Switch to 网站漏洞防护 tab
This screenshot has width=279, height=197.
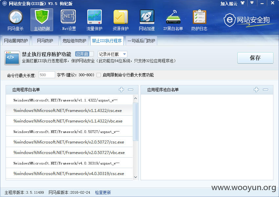pyautogui.click(x=16, y=41)
